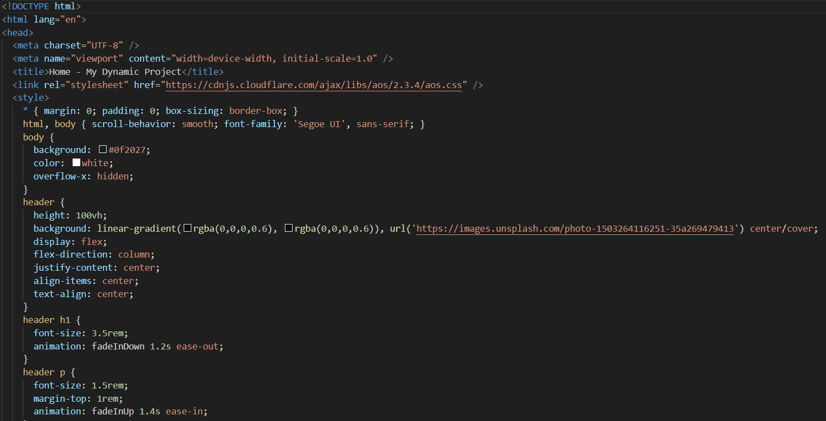Viewport: 826px width, 421px height.
Task: Click the cover keyword in the header background
Action: [800, 228]
